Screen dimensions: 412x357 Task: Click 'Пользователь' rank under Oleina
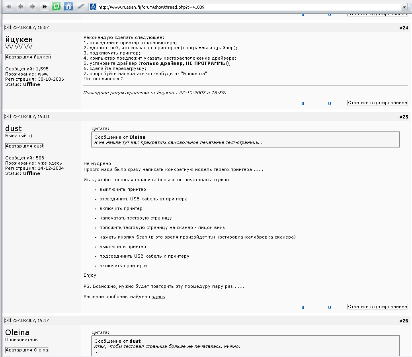[x=21, y=340]
